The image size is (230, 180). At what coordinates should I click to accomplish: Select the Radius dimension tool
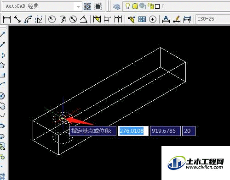click(52, 19)
